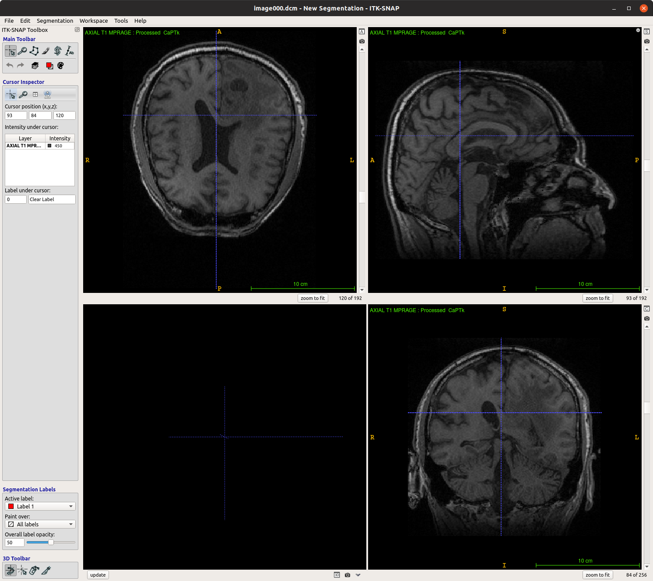Toggle axial view layout with the A icon
This screenshot has width=653, height=581.
click(x=362, y=31)
